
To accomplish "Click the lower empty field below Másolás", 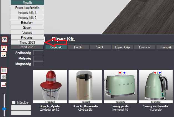I will pyautogui.click(x=21, y=113).
